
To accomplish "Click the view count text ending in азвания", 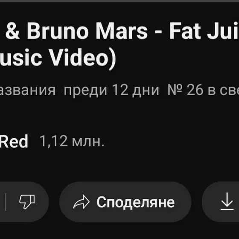I will click(28, 90).
